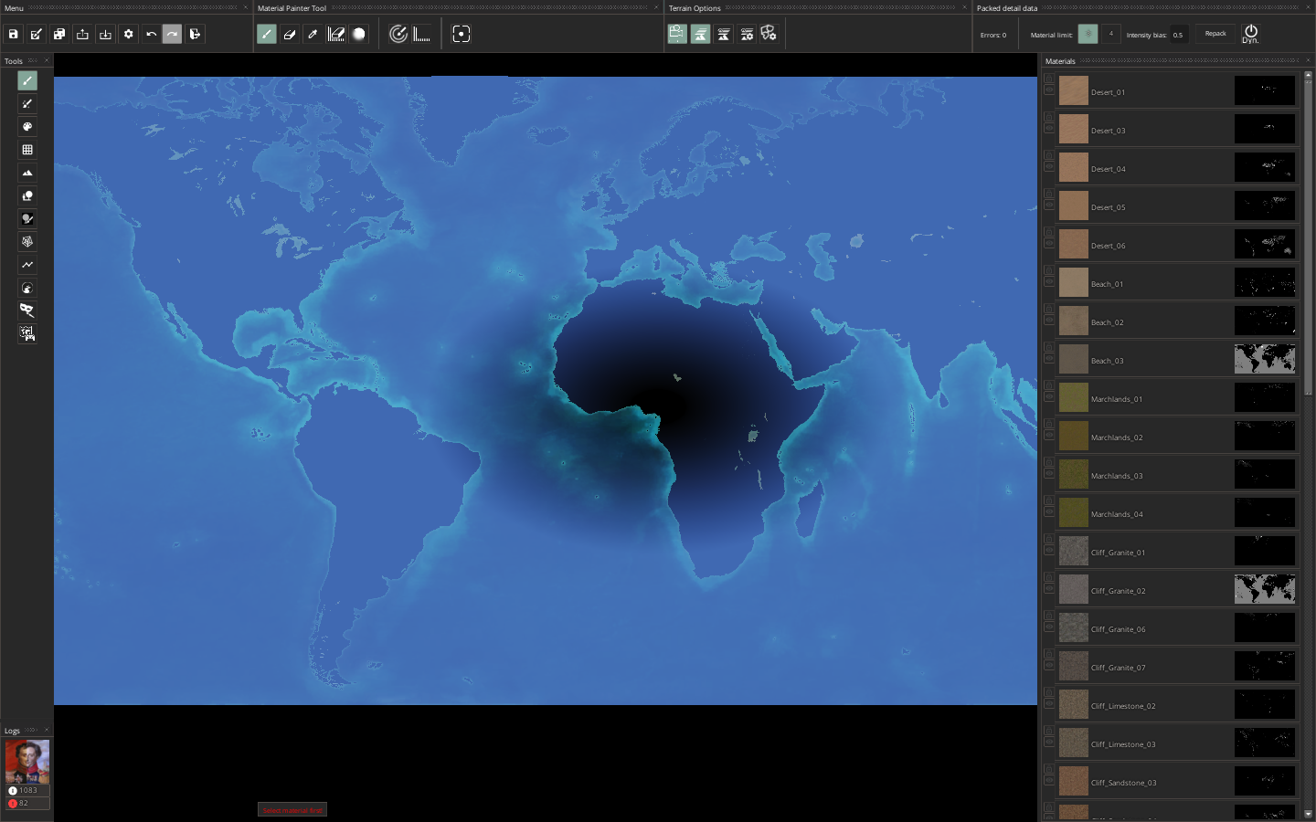
Task: Select the mountain terrain tool in Tools sidebar
Action: [27, 173]
